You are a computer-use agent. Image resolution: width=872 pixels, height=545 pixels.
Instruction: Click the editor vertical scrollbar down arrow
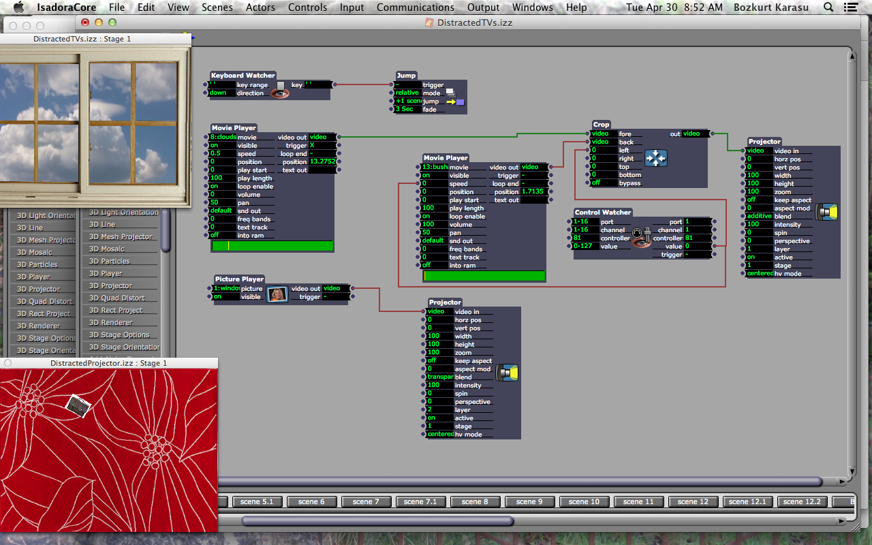[x=851, y=471]
